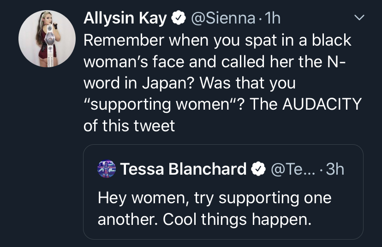Click Tessa Blanchard's small avatar icon

click(107, 169)
